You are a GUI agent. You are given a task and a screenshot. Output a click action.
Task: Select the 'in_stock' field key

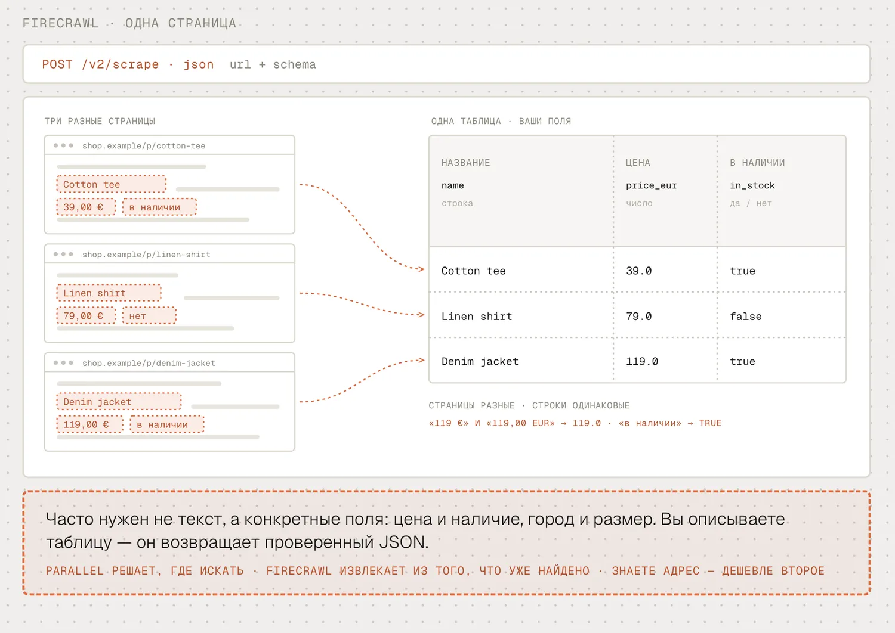coord(752,185)
